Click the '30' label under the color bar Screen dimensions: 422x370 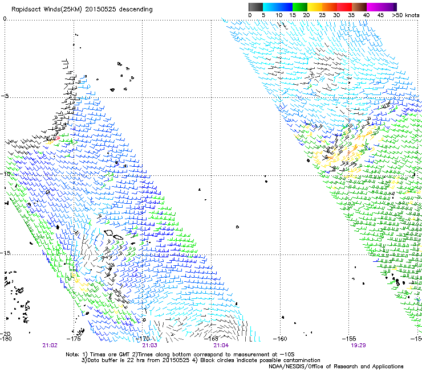click(x=336, y=15)
